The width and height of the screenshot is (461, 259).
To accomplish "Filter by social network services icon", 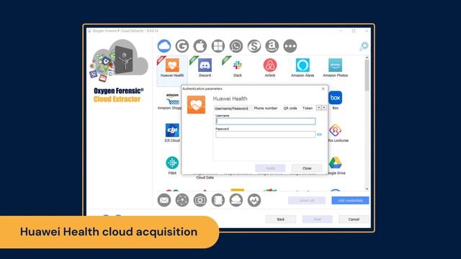I will (x=182, y=200).
